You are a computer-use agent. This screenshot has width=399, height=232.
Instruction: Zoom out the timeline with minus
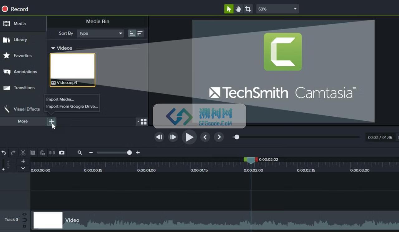(x=91, y=153)
